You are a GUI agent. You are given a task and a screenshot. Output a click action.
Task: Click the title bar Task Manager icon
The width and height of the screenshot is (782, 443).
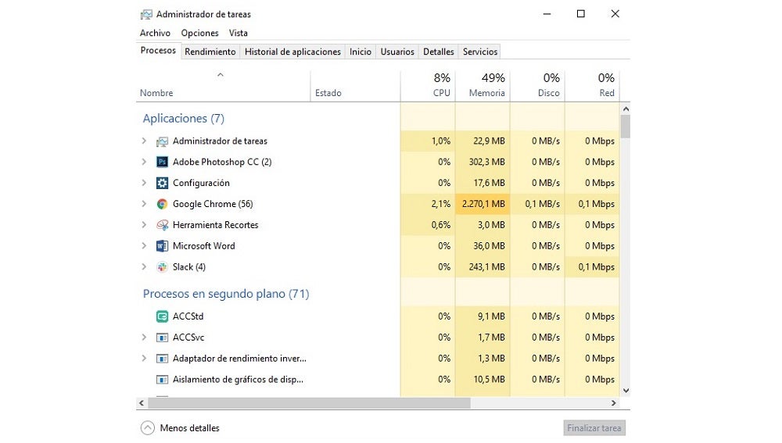coord(146,14)
